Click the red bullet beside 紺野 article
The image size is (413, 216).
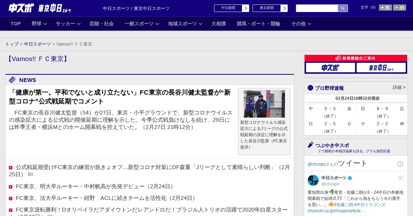click(x=11, y=199)
